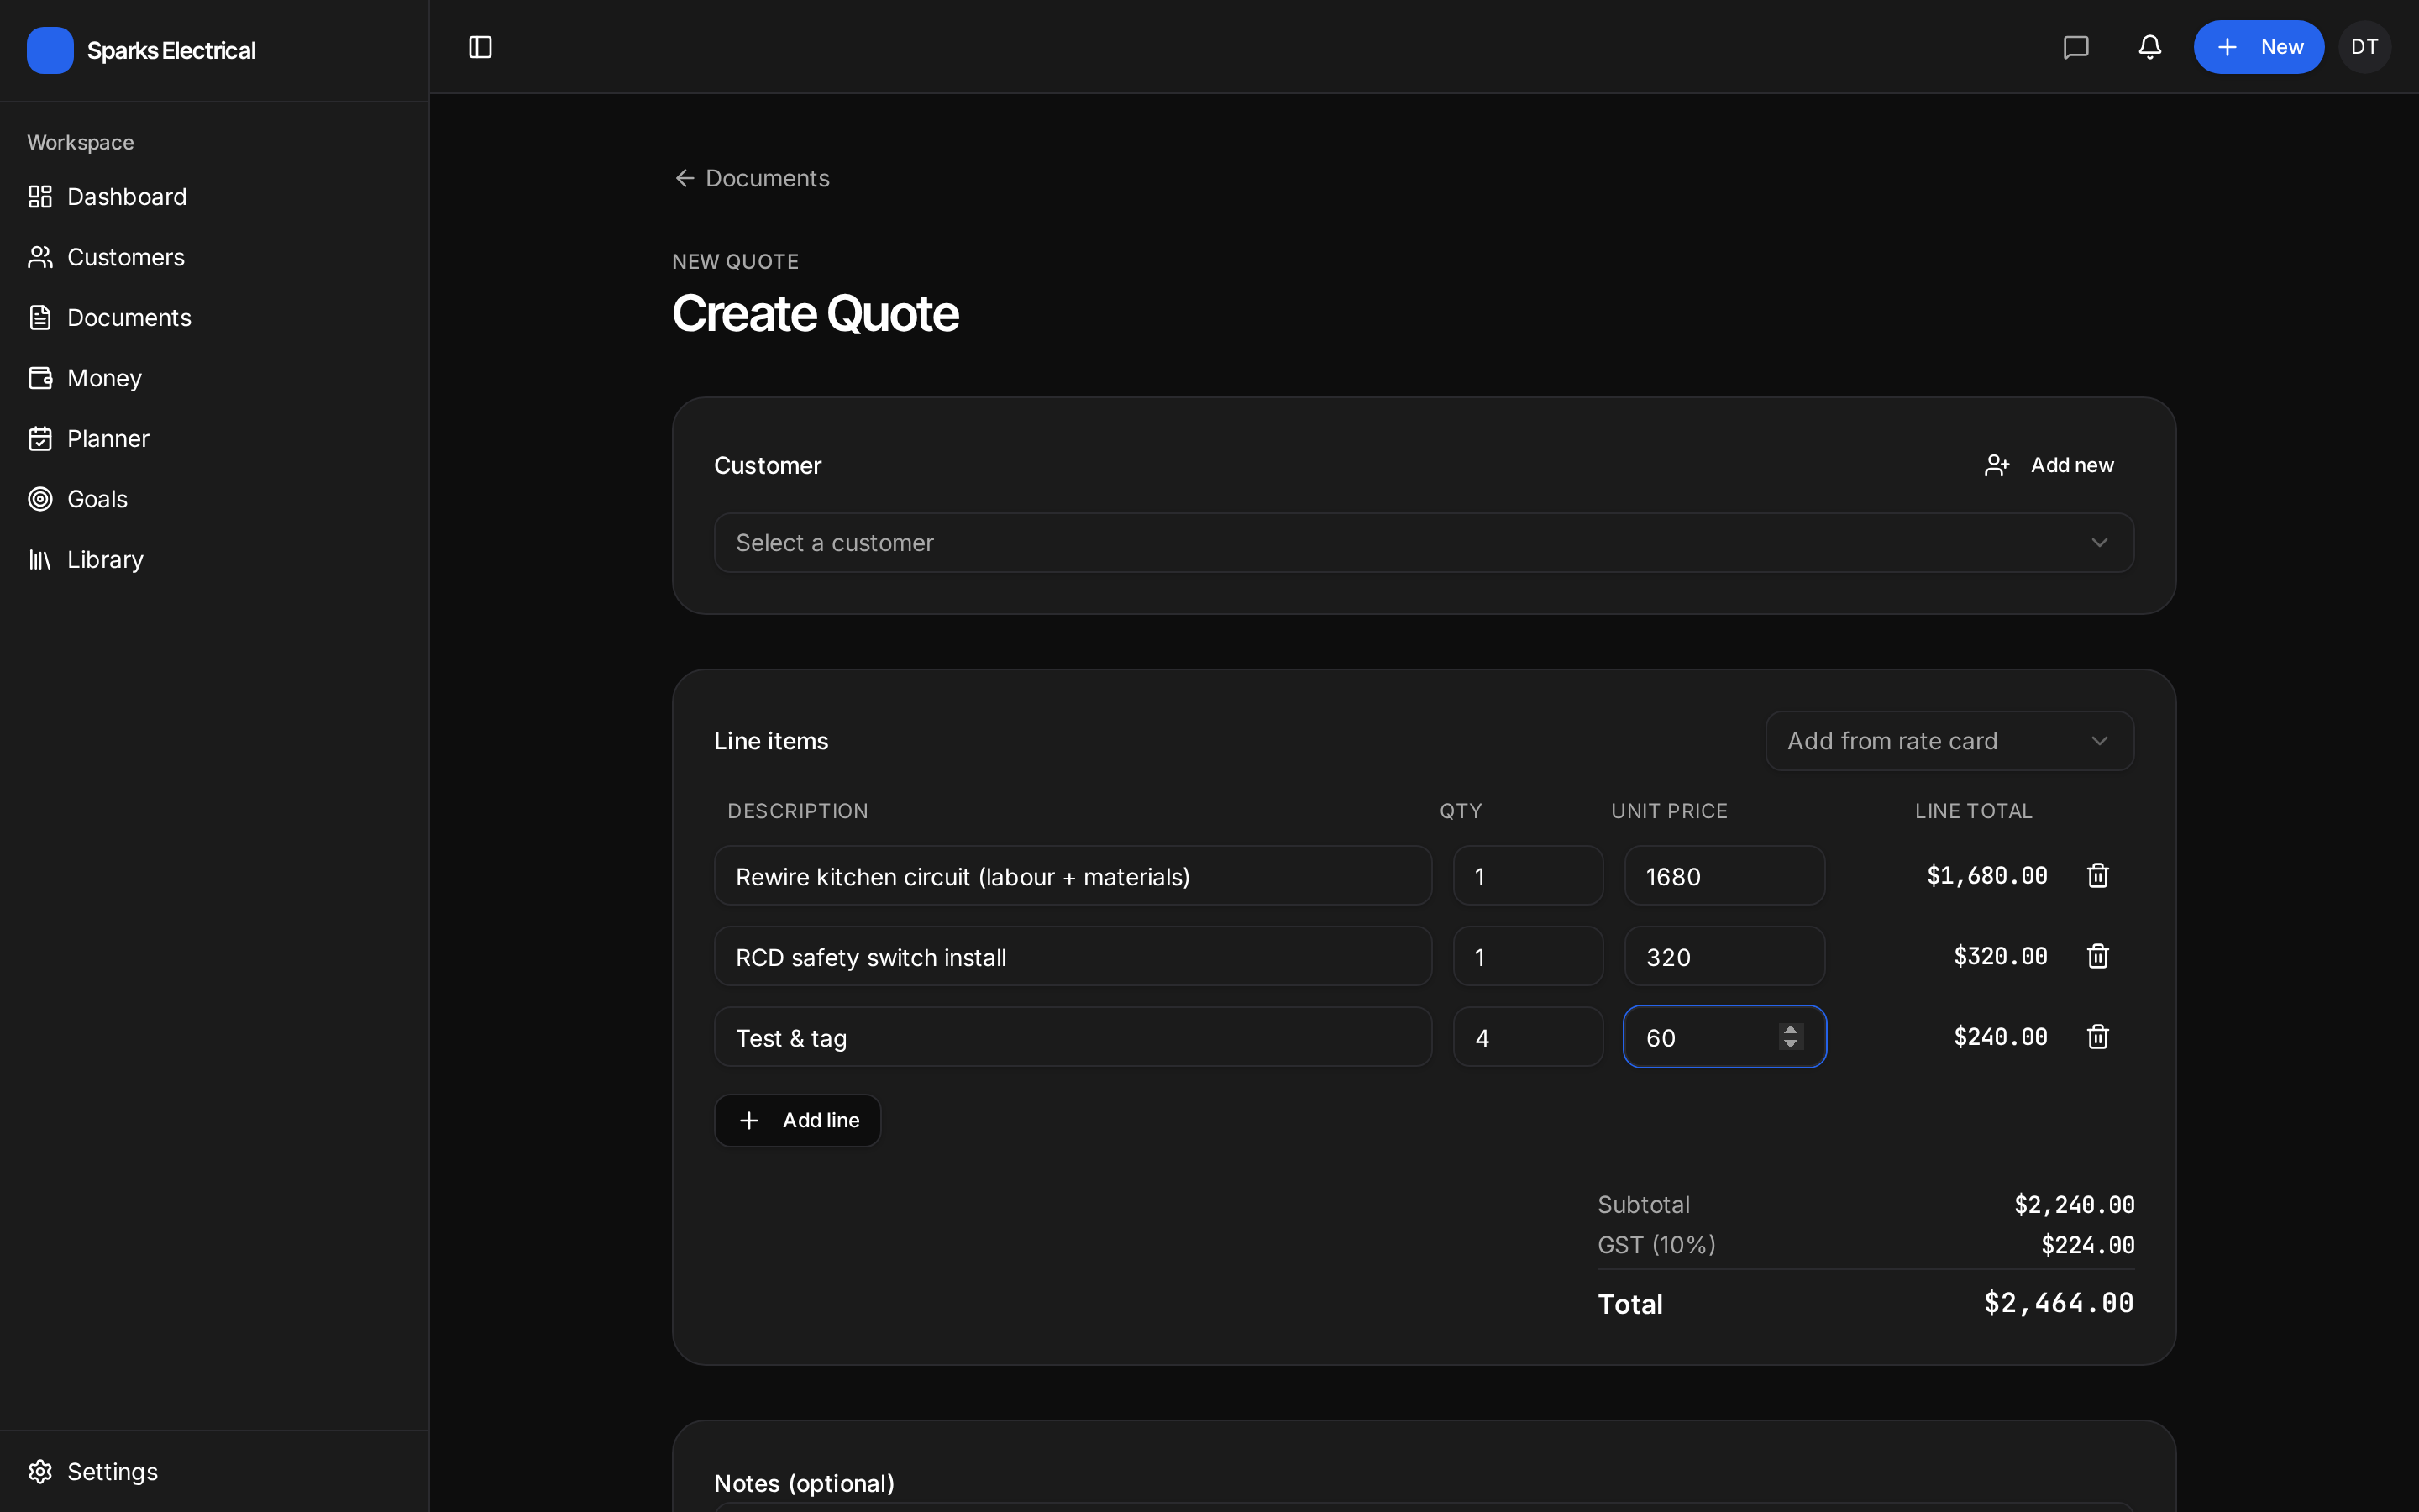Edit quantity 4 for Test & tag

click(x=1527, y=1037)
